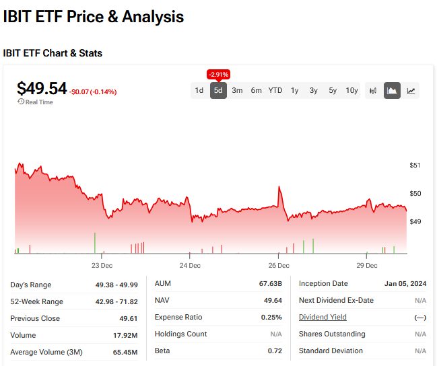Click the green volume bar near 23 Dec
The height and width of the screenshot is (366, 437).
tap(95, 243)
